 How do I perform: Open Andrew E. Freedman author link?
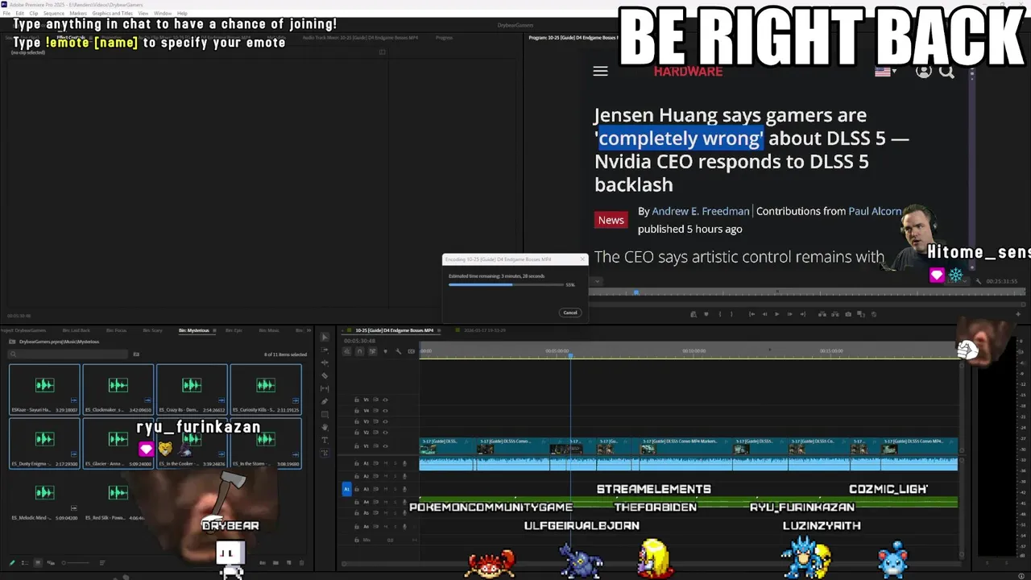700,211
